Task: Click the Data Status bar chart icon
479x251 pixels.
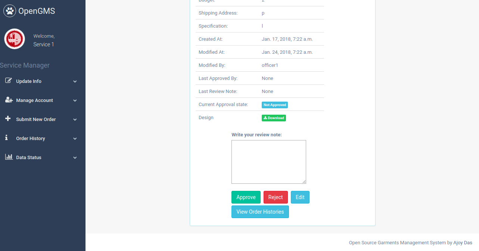Action: coord(9,157)
